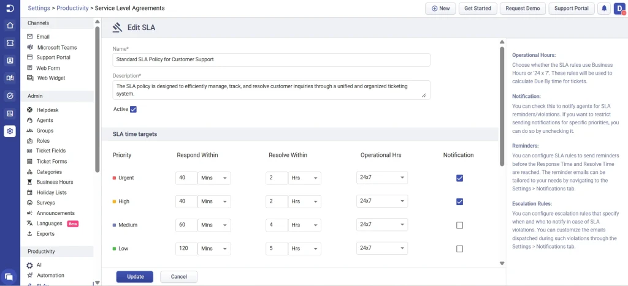Open the Tickets icon in left rail

(10, 42)
